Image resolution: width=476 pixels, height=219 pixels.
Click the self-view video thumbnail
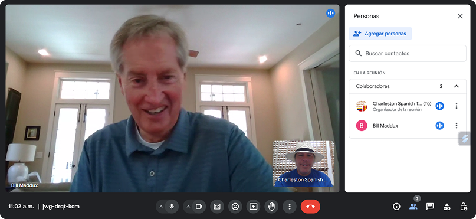tap(303, 164)
